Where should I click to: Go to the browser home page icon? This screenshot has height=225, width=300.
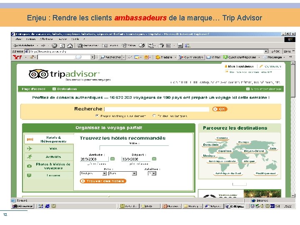click(70, 45)
